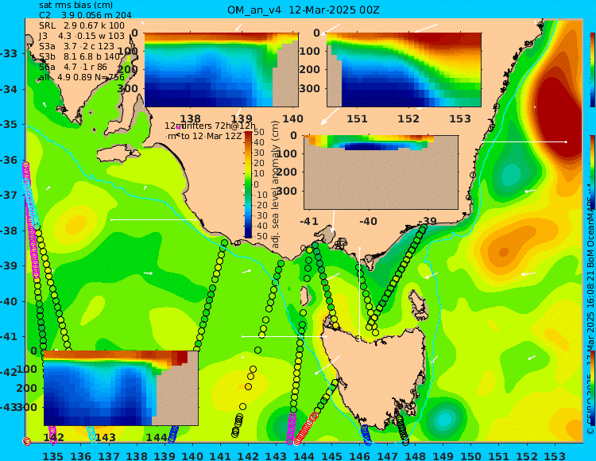Screen dimensions: 596x461
Task: Select the C2 satellite statistics row
Action: tap(85, 15)
